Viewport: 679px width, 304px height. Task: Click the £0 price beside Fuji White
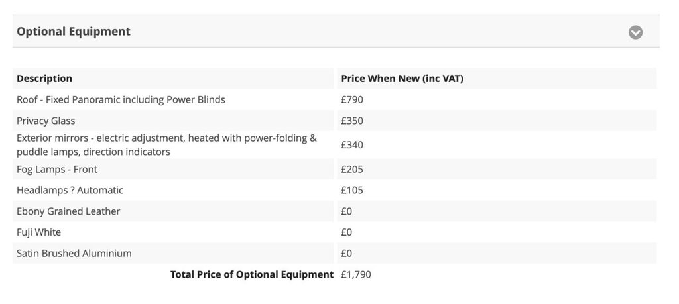coord(347,232)
